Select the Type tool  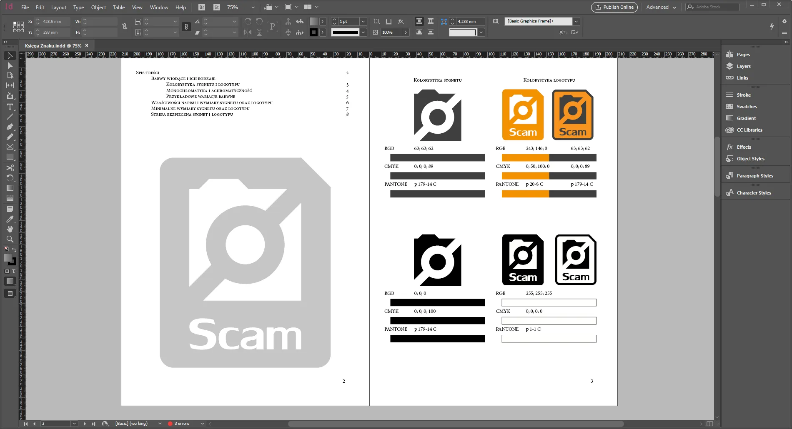point(10,107)
